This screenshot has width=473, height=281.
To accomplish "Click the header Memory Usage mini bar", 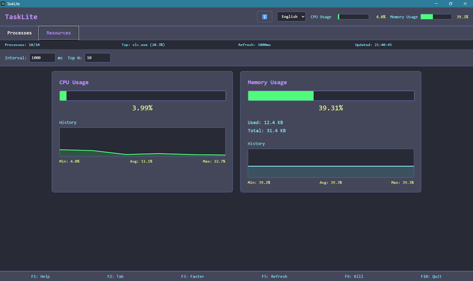I will [436, 17].
